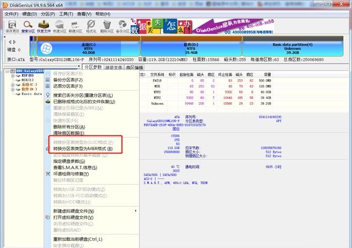Click the 新建分区 (New Partition) toolbar icon
The image size is (352, 248).
coord(76,26)
